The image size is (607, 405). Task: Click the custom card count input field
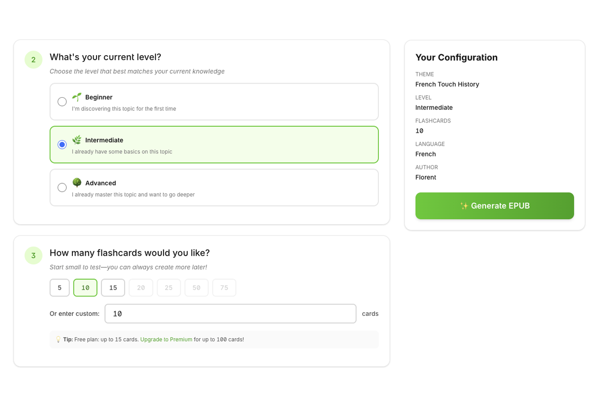(x=230, y=313)
